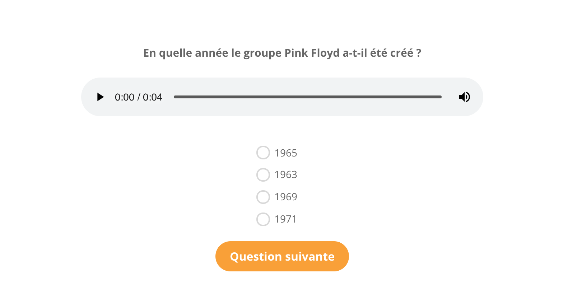Image resolution: width=563 pixels, height=308 pixels.
Task: Select the 1965 radio button
Action: point(263,153)
